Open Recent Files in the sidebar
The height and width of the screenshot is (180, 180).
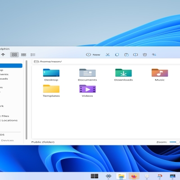point(4,116)
